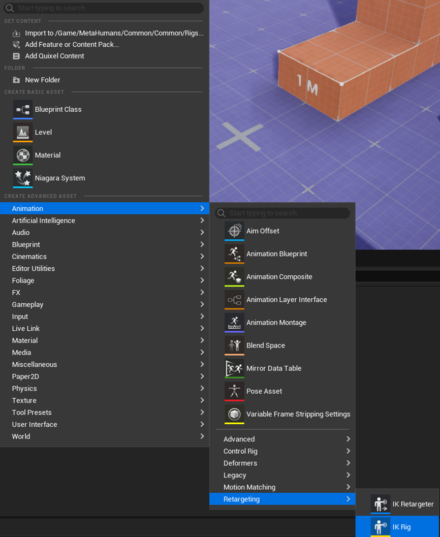Create an IK Retargeter asset
Screen dimensions: 440x537
[x=397, y=504]
